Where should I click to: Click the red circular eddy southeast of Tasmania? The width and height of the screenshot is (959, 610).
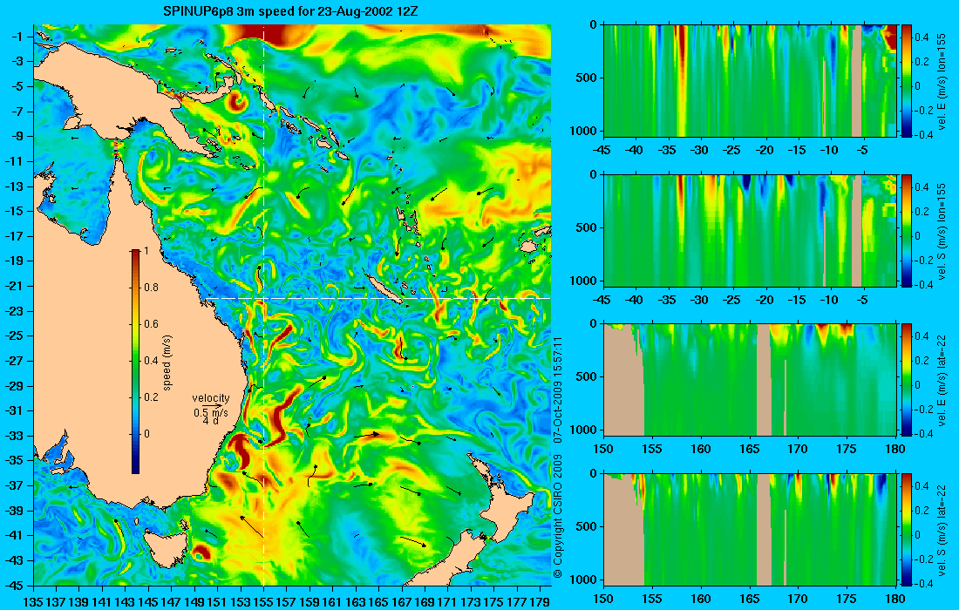click(x=201, y=553)
